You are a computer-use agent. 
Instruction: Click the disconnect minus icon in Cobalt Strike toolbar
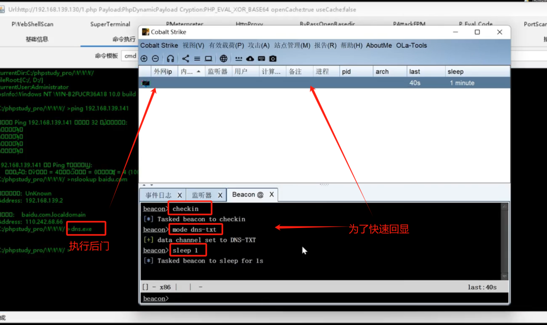pyautogui.click(x=155, y=59)
